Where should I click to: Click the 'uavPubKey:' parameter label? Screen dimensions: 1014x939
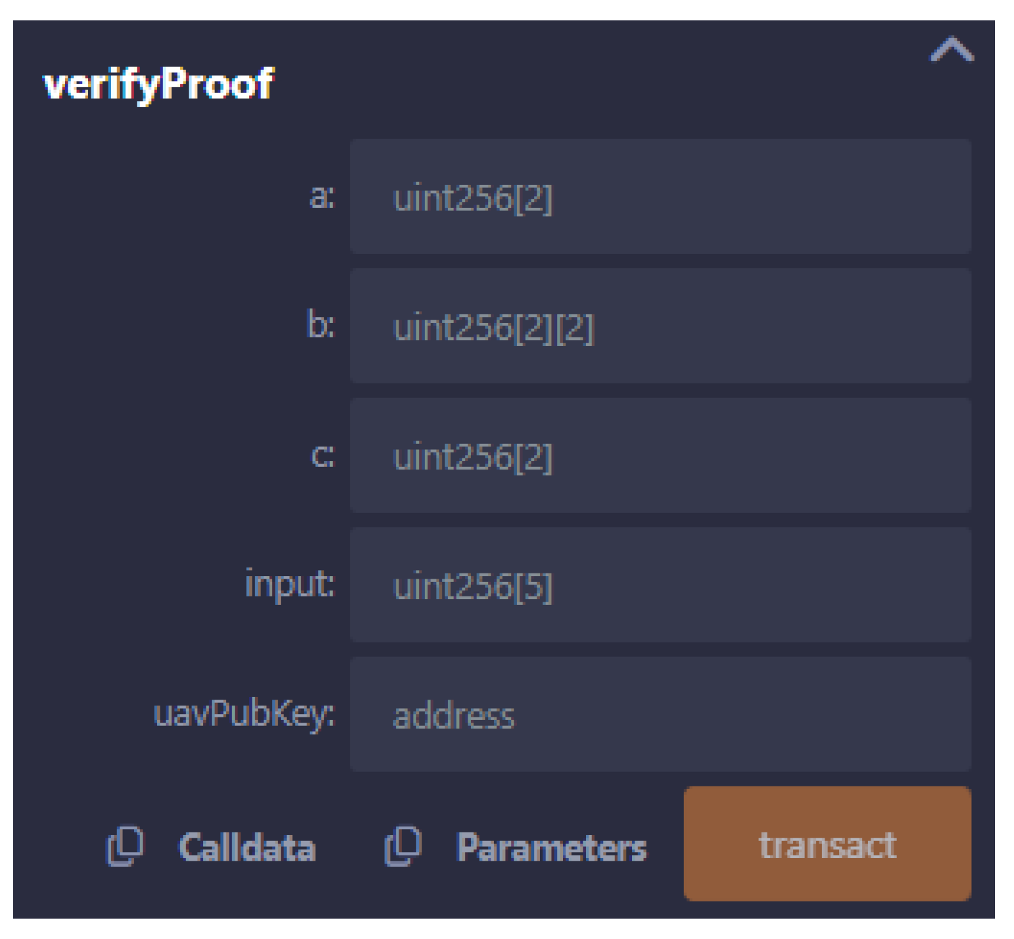click(x=243, y=714)
